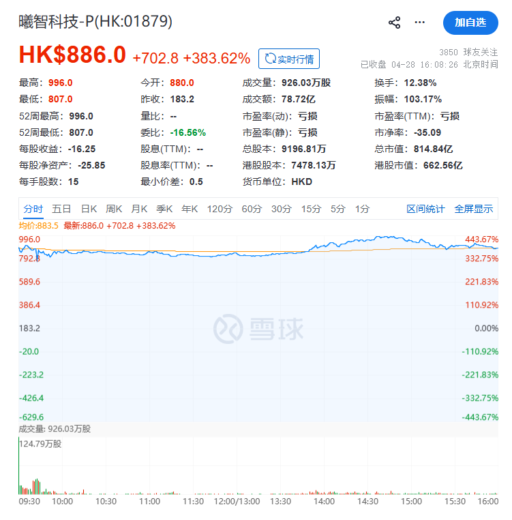Open the 周K chart tab
This screenshot has width=512, height=520.
(114, 209)
